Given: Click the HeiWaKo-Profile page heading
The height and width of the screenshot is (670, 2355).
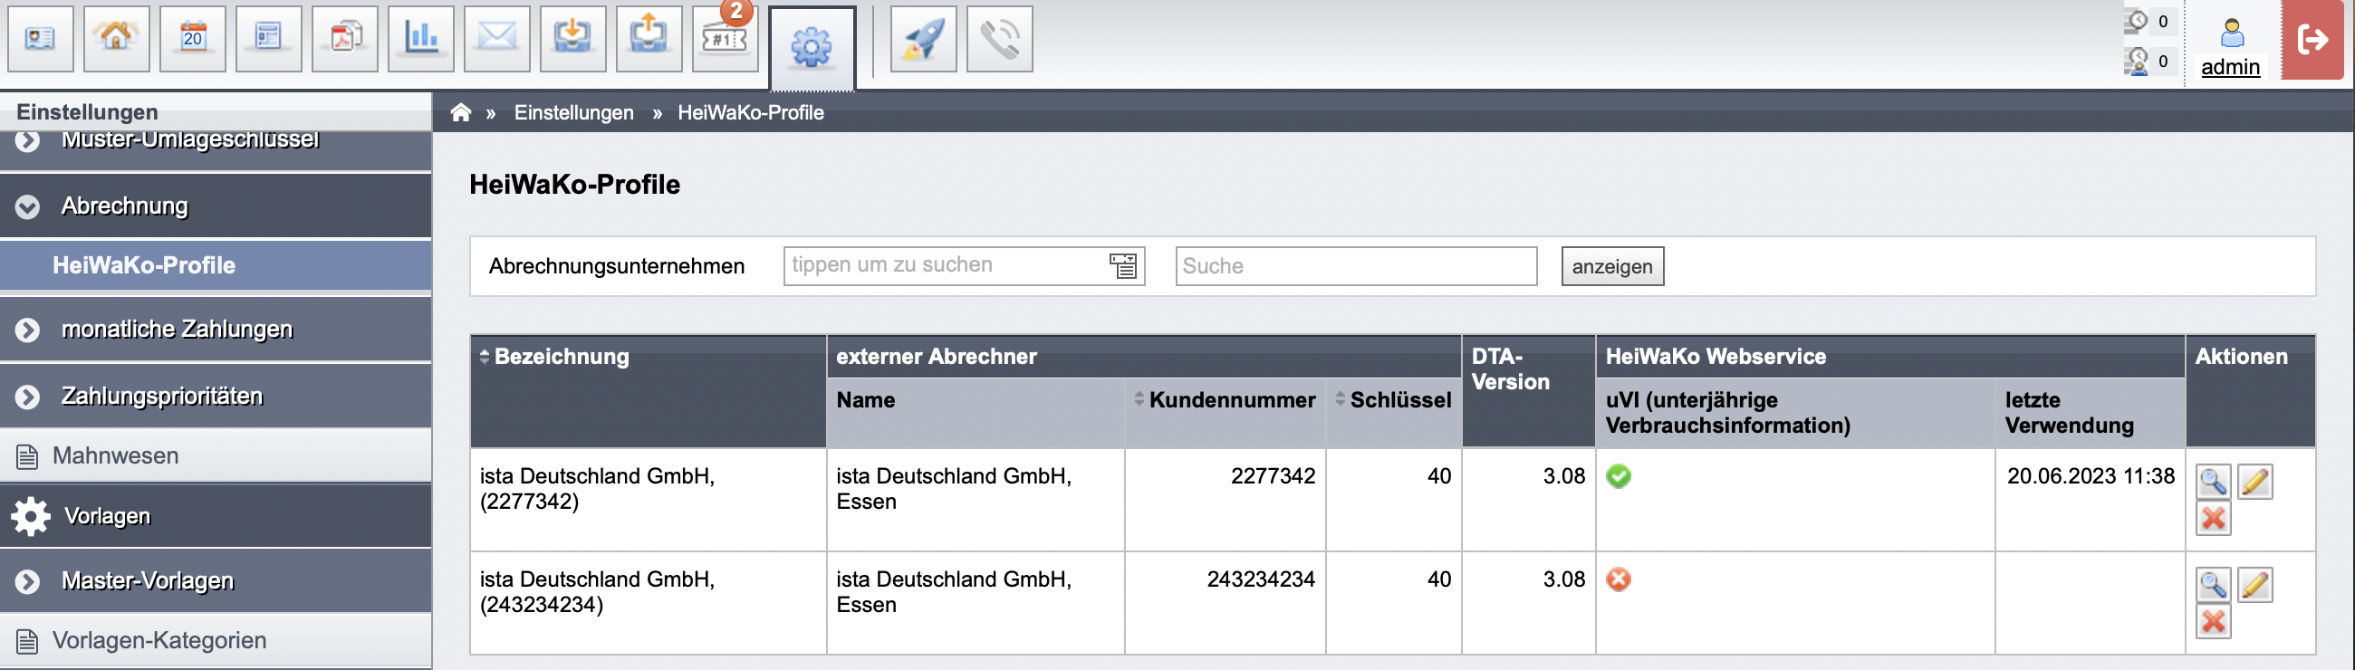Looking at the screenshot, I should 575,185.
